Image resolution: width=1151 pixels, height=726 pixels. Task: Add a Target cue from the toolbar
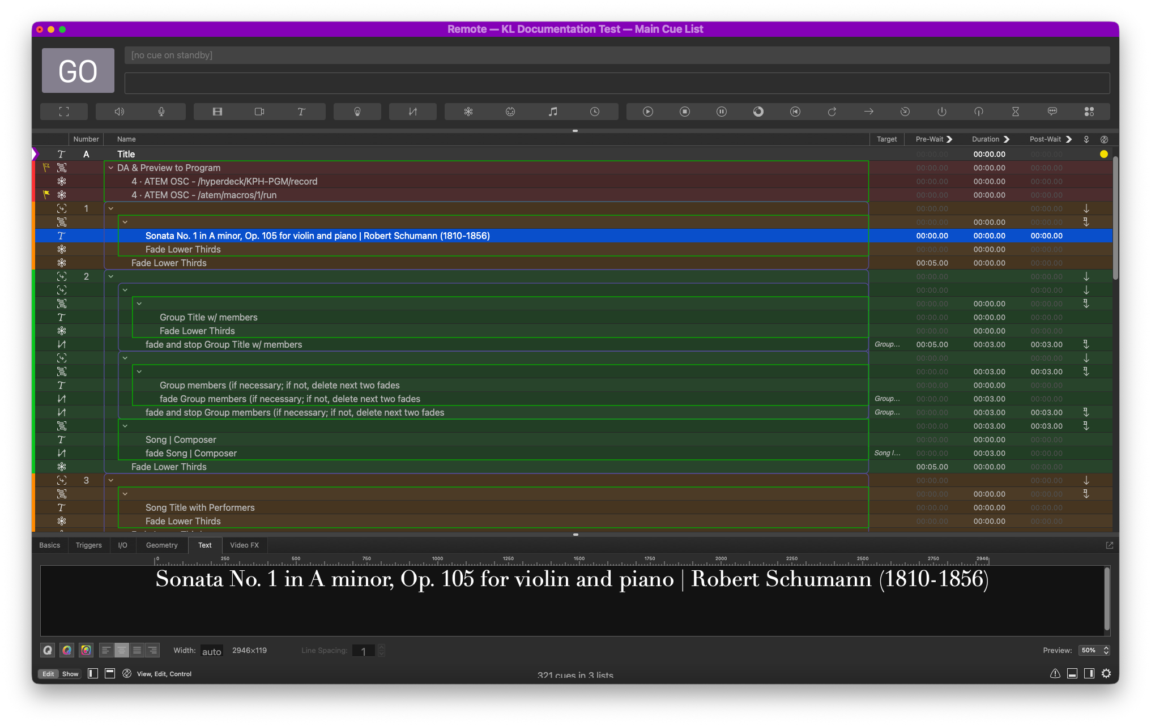click(905, 112)
